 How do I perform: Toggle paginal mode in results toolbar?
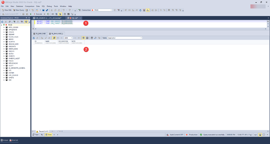(54, 38)
